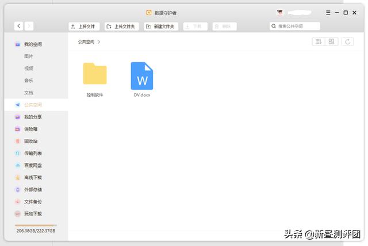Viewport: 368px width, 246px height.
Task: Click the greyed-out 下载 download button
Action: [x=195, y=27]
